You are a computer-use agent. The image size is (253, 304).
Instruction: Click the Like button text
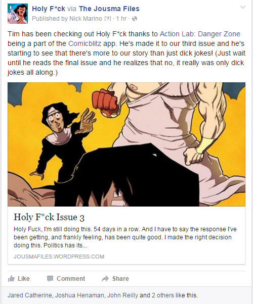(24, 279)
